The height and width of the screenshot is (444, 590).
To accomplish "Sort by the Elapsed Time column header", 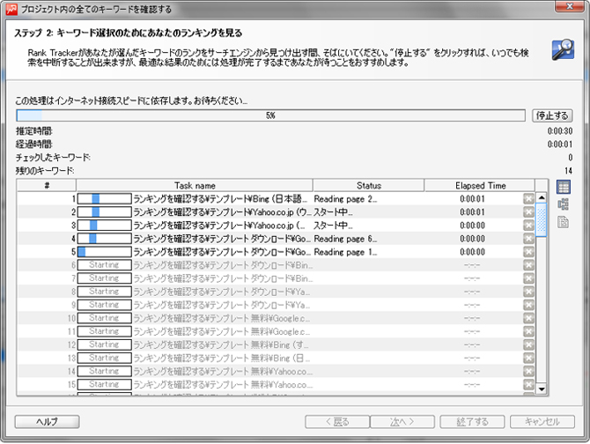I will coord(480,186).
